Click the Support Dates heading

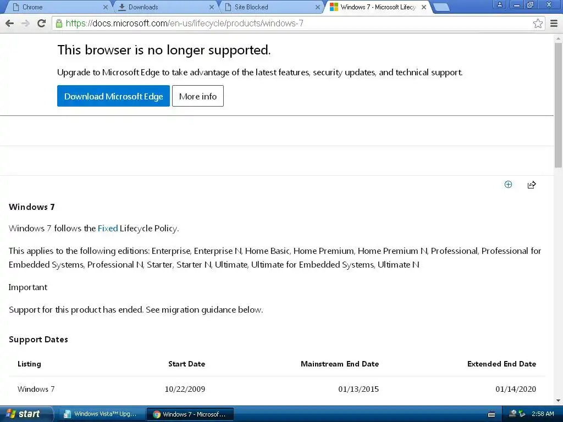(38, 340)
